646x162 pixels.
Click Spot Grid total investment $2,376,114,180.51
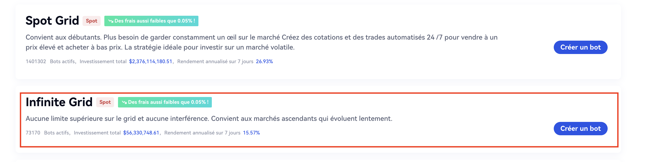(x=151, y=61)
